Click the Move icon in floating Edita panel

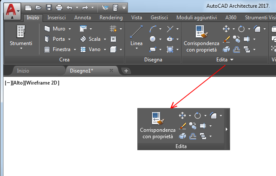[x=182, y=115]
